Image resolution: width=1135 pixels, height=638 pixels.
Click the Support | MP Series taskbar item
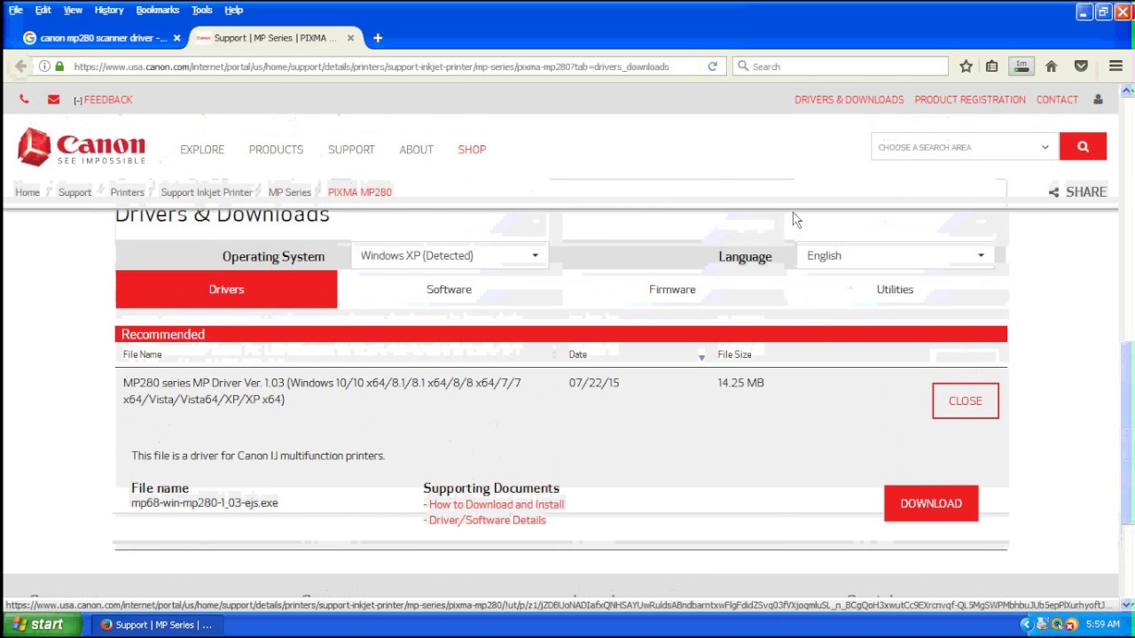point(156,625)
